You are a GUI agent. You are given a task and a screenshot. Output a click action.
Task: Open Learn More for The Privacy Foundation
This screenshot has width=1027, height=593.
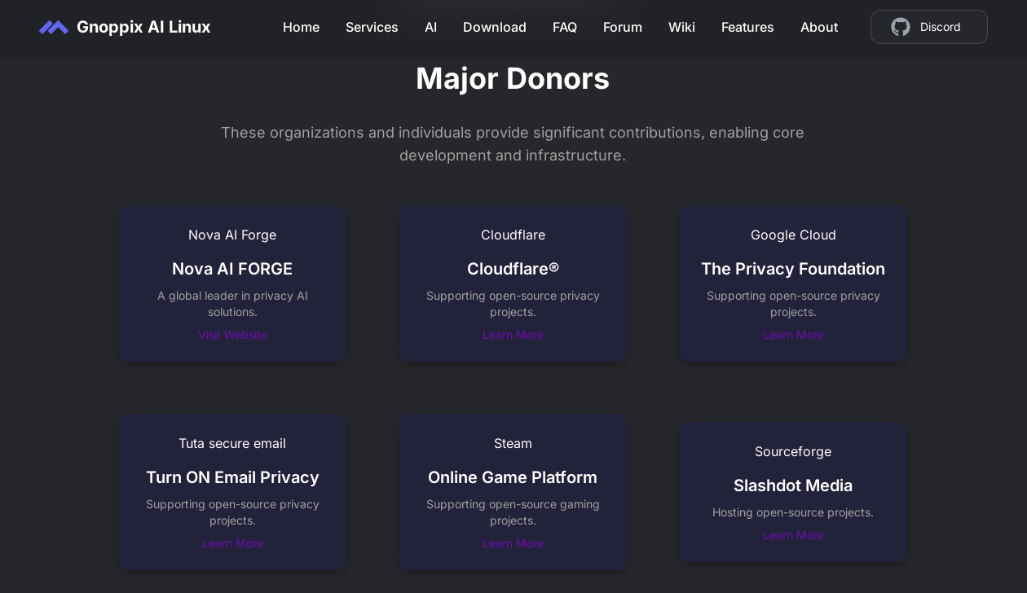pos(793,335)
